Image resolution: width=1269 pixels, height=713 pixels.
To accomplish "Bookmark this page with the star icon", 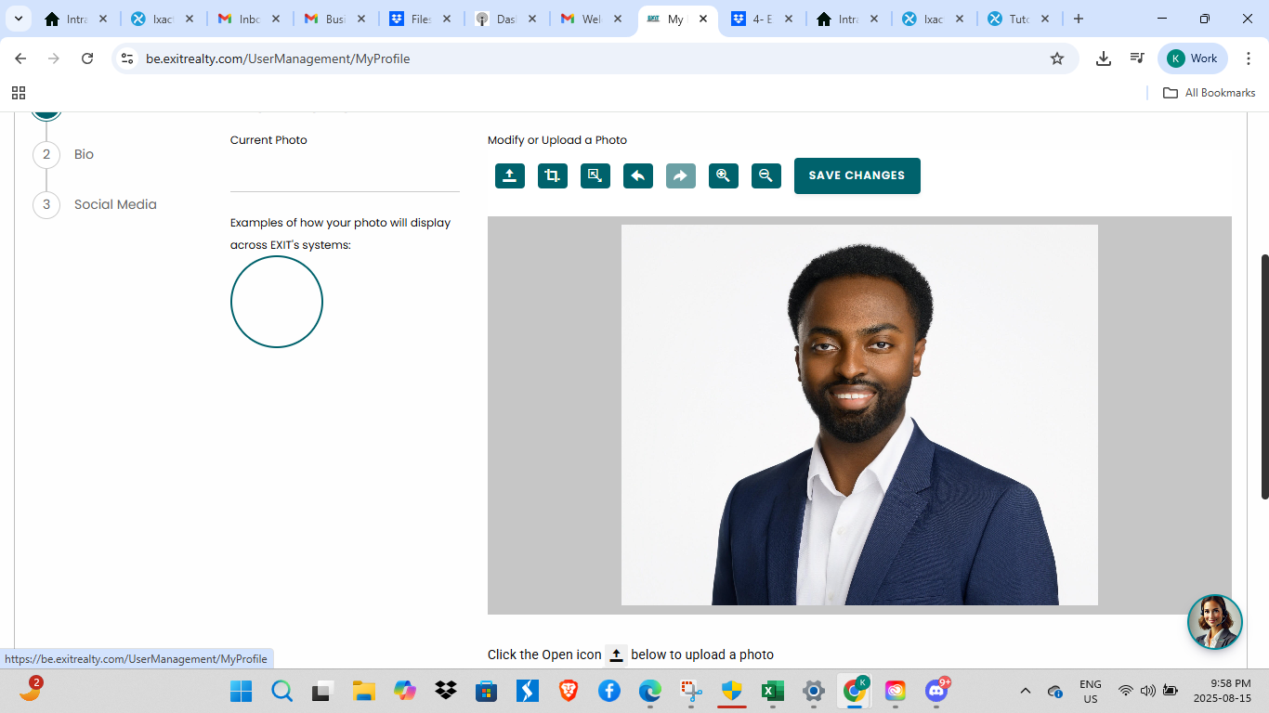I will [x=1056, y=58].
